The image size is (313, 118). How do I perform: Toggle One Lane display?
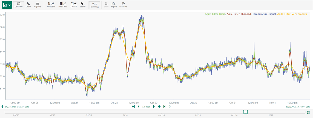point(51,5)
